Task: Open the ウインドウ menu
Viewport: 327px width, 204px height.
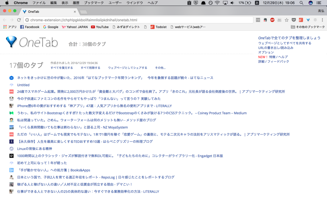Action: pyautogui.click(x=135, y=3)
